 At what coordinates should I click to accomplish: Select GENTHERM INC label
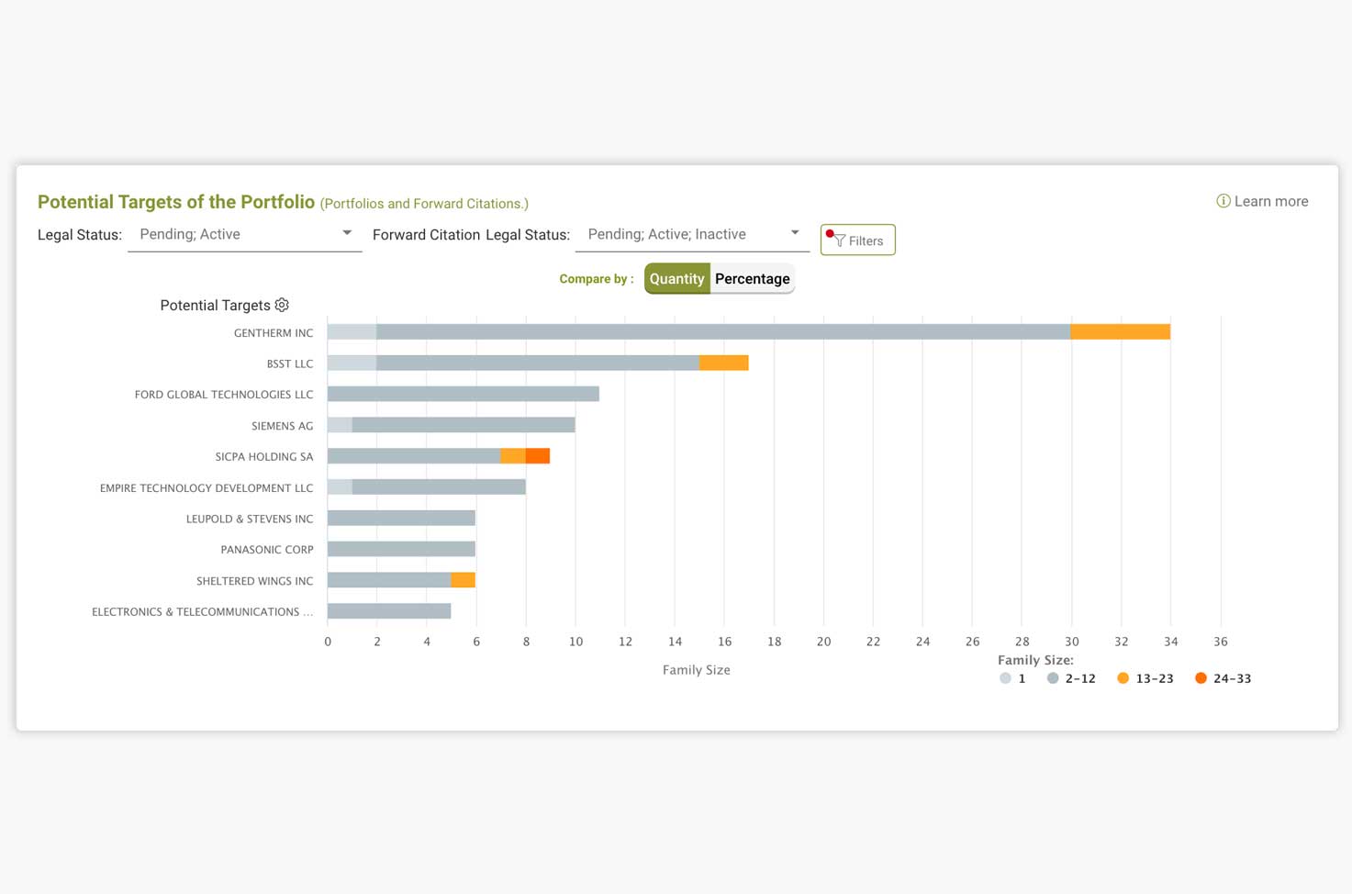click(274, 333)
